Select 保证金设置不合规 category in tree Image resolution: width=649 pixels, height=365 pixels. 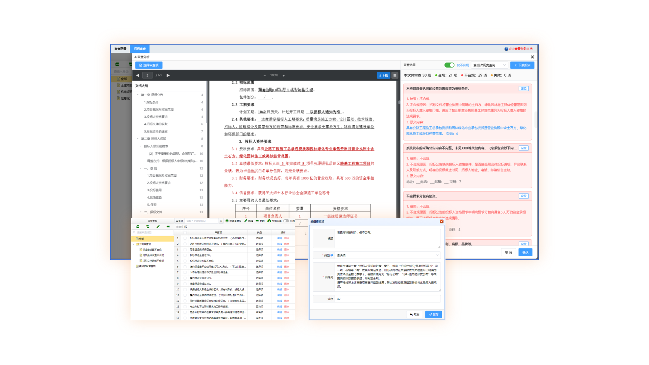point(152,250)
